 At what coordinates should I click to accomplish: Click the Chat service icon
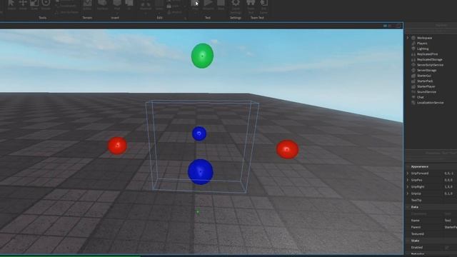click(x=413, y=97)
